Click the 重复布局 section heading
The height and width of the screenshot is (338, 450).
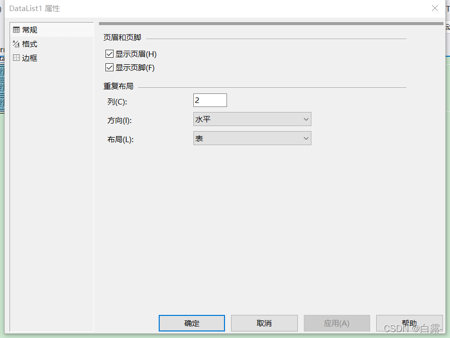point(119,86)
